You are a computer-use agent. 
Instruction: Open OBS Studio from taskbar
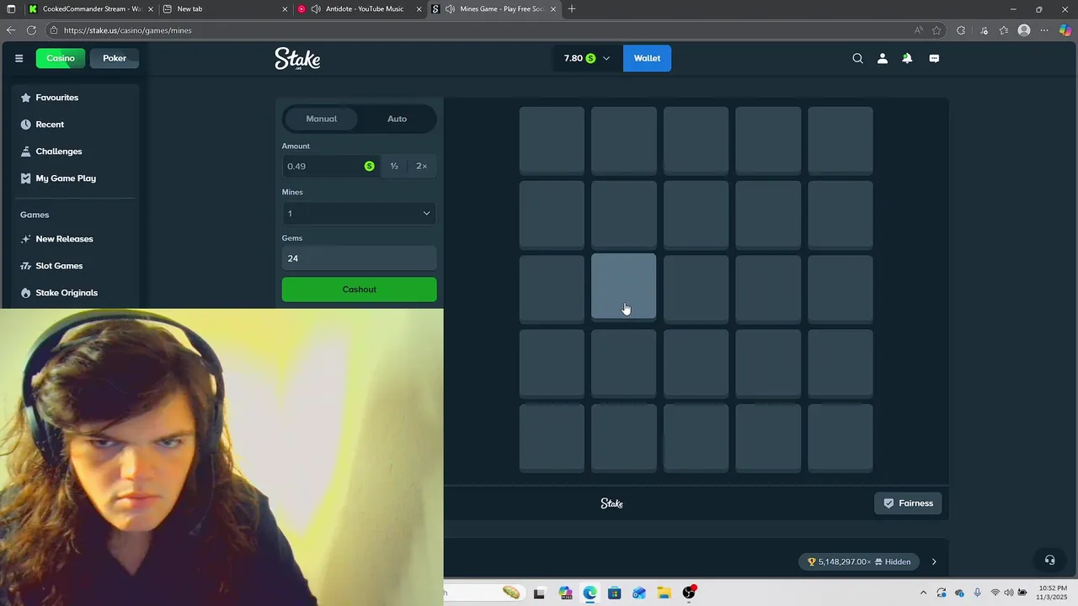coord(689,593)
